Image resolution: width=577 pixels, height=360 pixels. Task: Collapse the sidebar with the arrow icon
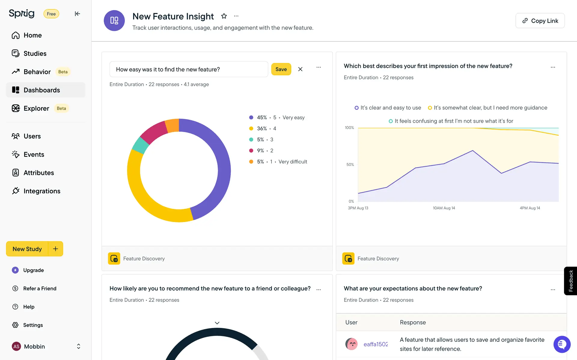[77, 14]
